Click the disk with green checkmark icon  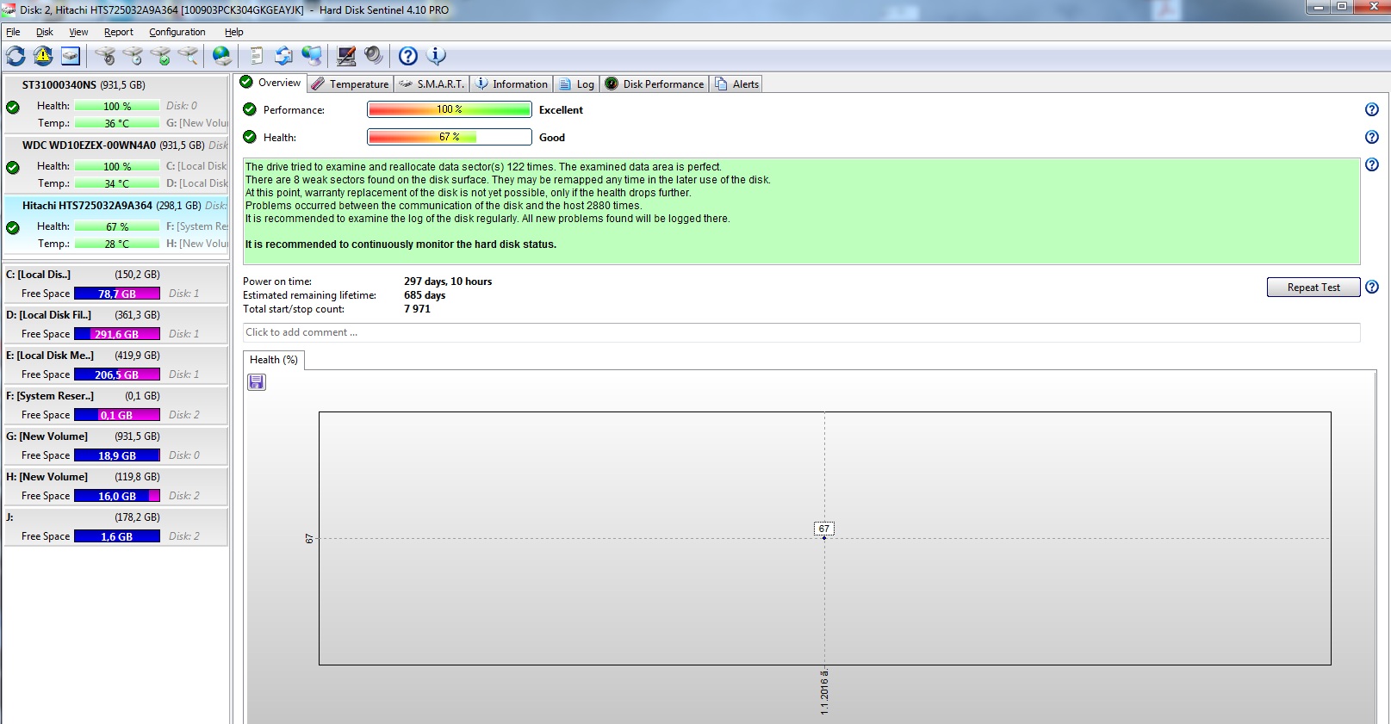pyautogui.click(x=160, y=56)
